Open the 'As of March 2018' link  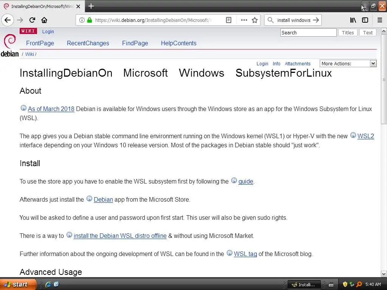(x=51, y=109)
